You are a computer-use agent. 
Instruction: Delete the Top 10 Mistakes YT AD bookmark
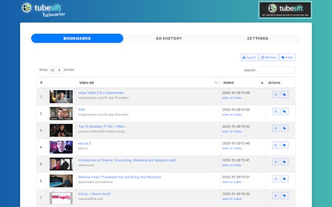(x=275, y=128)
